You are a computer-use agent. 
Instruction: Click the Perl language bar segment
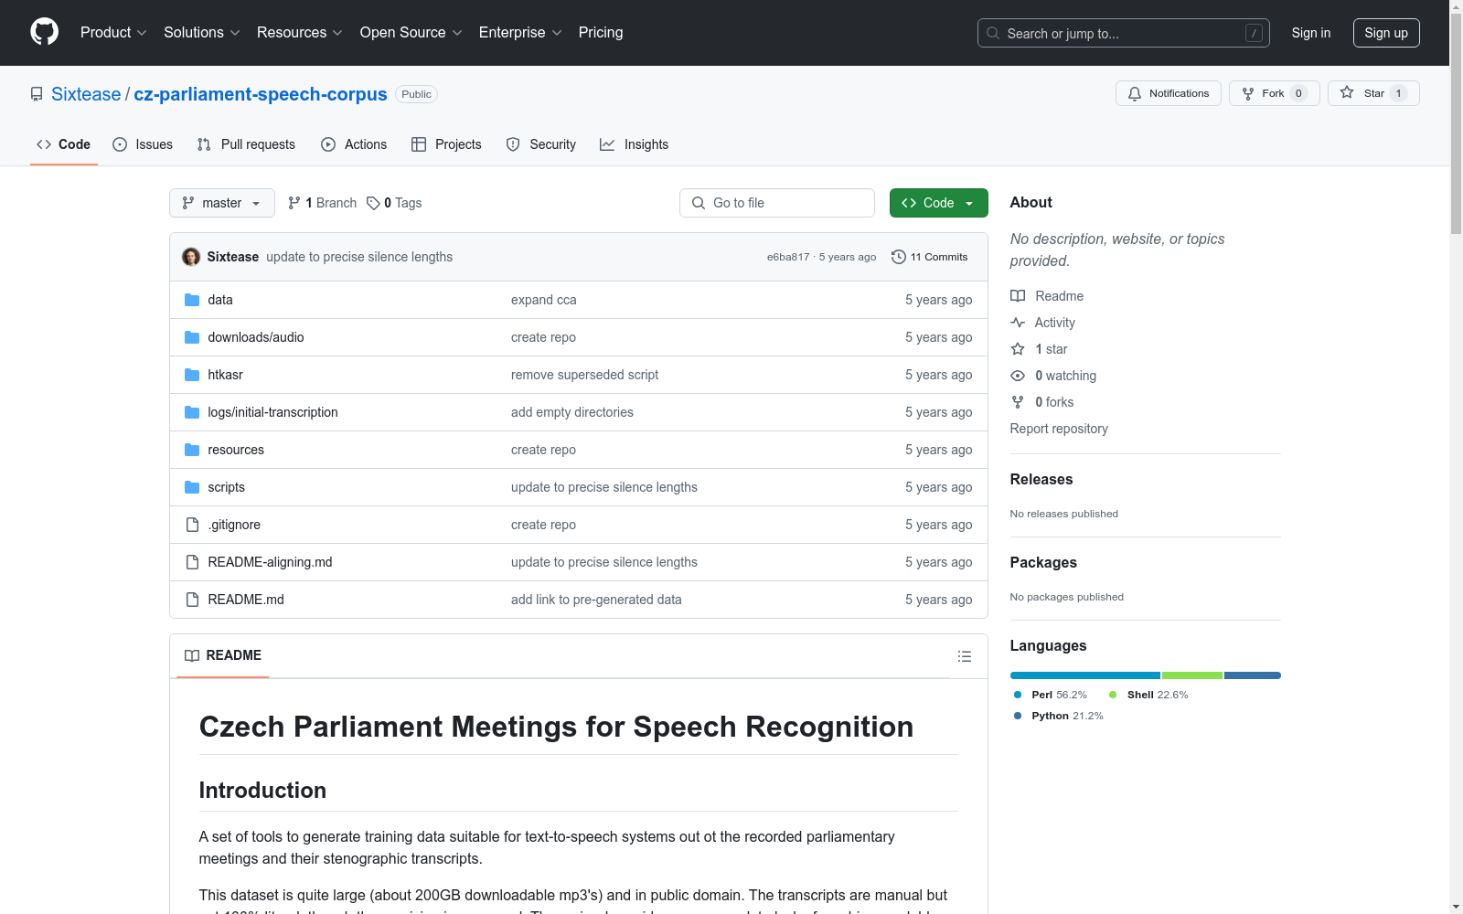[1085, 675]
